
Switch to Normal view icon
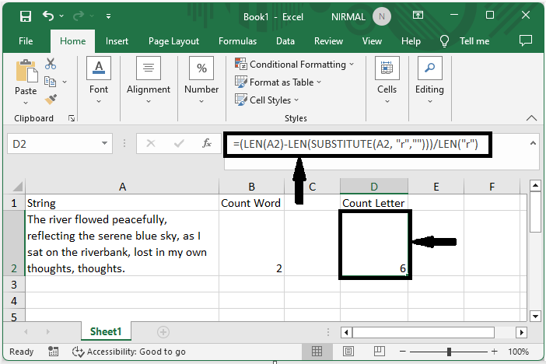pyautogui.click(x=317, y=351)
